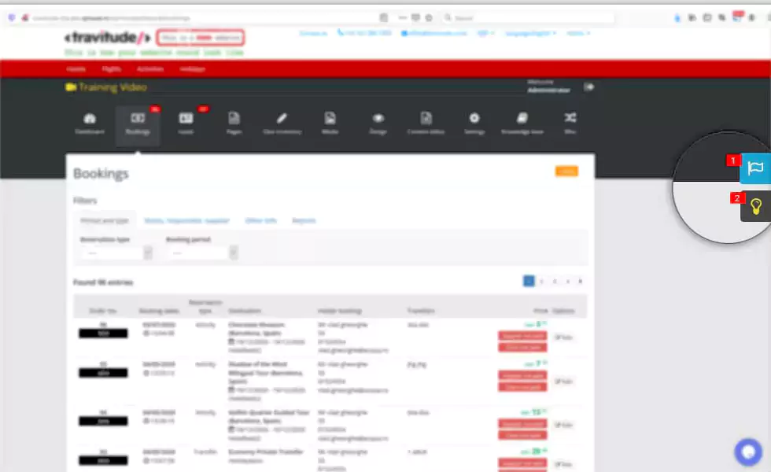Open the flag notifications panel on the right
Screen dimensions: 771x472
(x=754, y=168)
